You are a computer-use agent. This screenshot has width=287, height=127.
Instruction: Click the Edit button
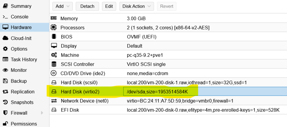(x=109, y=6)
